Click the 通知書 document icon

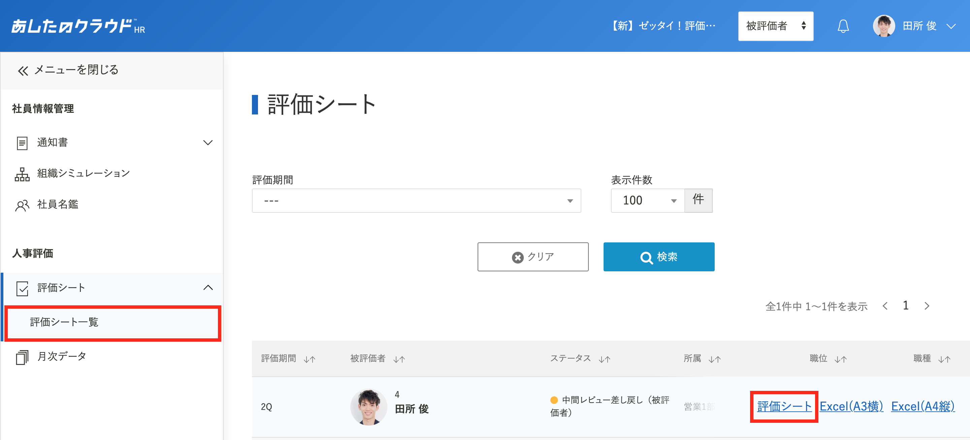click(x=22, y=143)
